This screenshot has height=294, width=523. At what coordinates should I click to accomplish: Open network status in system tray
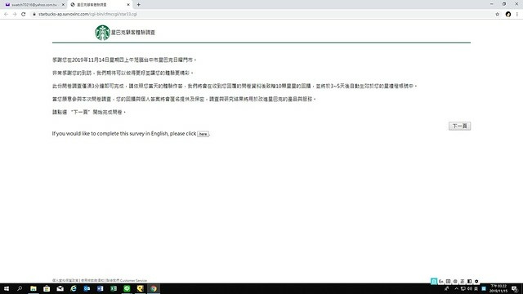coord(463,288)
